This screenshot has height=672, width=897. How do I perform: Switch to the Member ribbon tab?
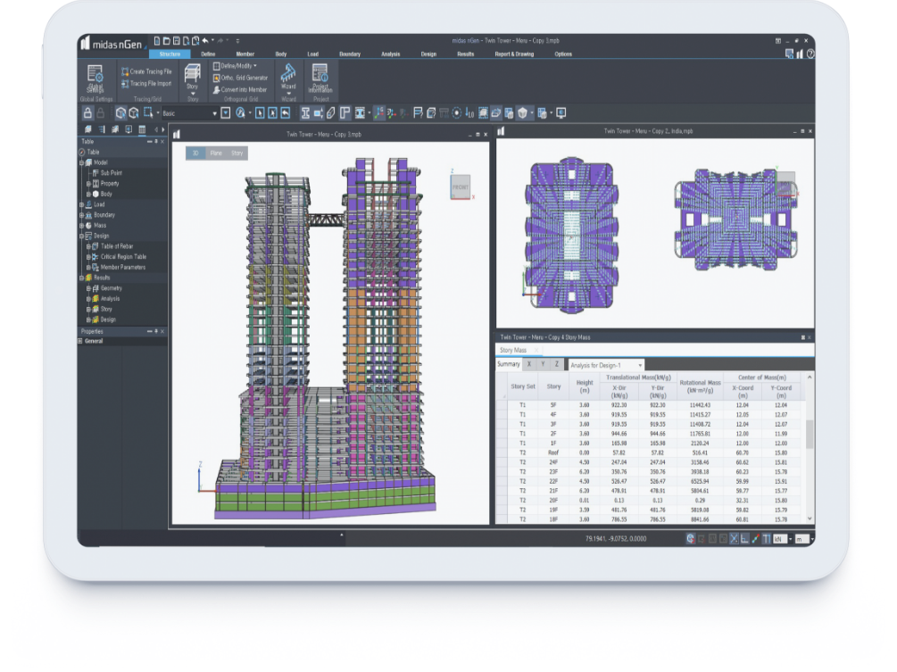[x=245, y=54]
